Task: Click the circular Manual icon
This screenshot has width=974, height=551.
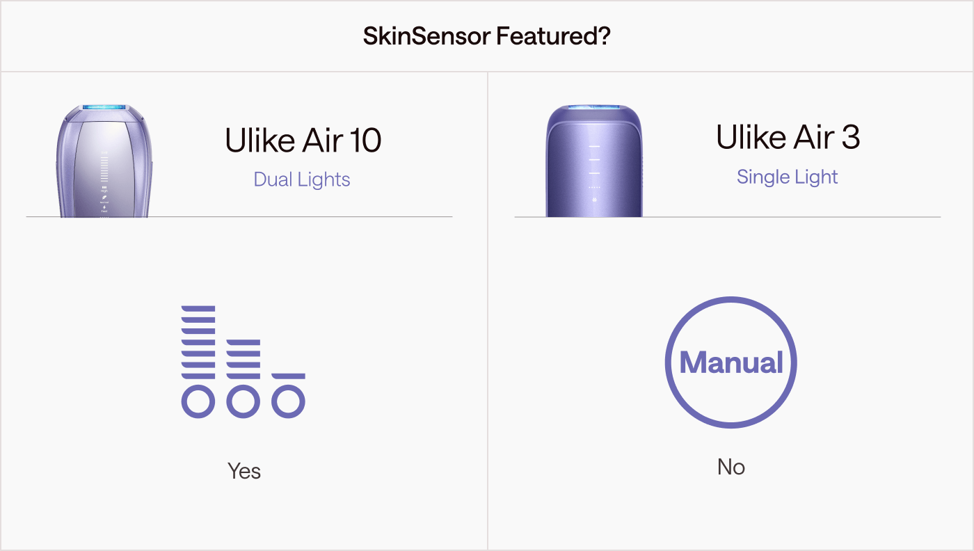Action: pyautogui.click(x=731, y=362)
